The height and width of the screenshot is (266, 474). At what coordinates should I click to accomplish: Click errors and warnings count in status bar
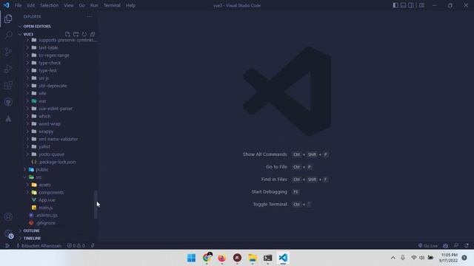(x=76, y=245)
